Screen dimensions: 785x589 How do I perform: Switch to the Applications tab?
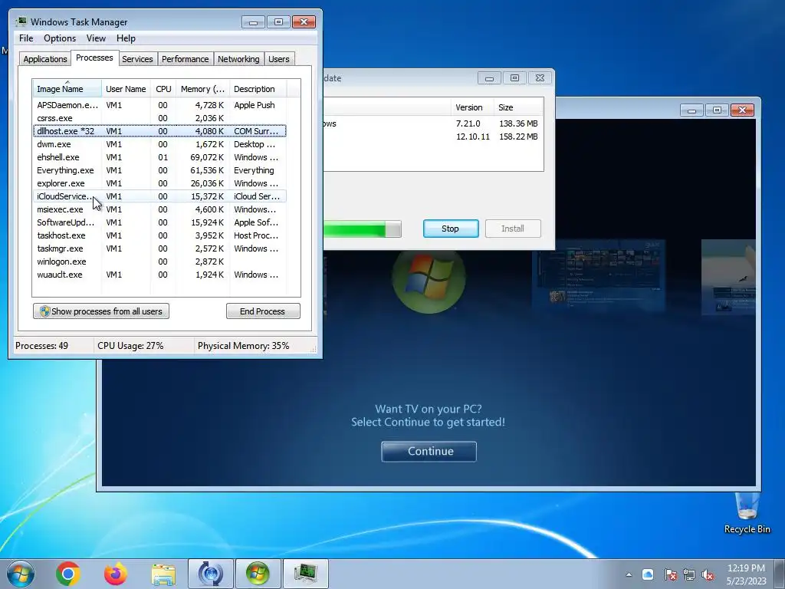pos(45,59)
